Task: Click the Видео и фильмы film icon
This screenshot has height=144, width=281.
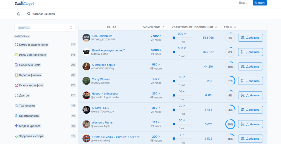Action: (16, 75)
